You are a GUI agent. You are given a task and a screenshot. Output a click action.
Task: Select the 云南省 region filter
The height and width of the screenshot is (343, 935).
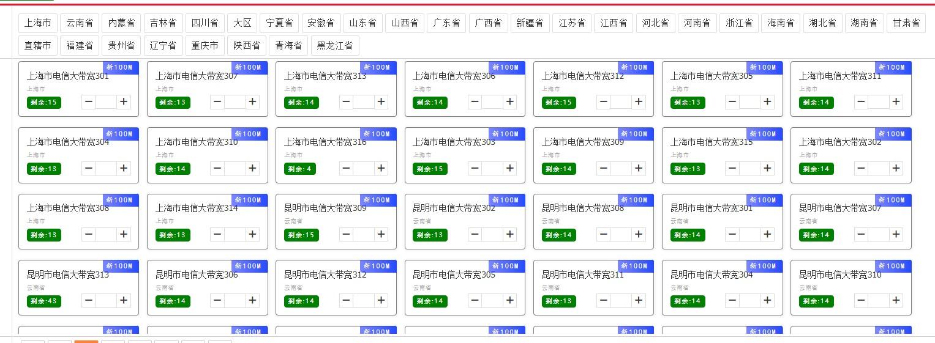point(80,23)
